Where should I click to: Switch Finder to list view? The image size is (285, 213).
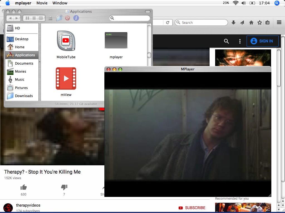34,18
